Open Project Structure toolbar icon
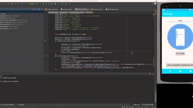Viewport: 193px width, 108px height. coord(62,4)
